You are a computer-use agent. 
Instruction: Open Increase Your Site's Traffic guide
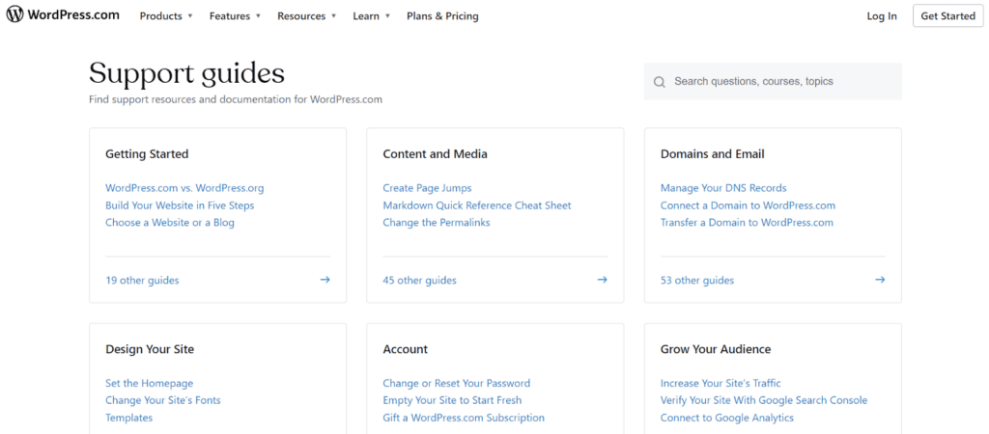[721, 383]
